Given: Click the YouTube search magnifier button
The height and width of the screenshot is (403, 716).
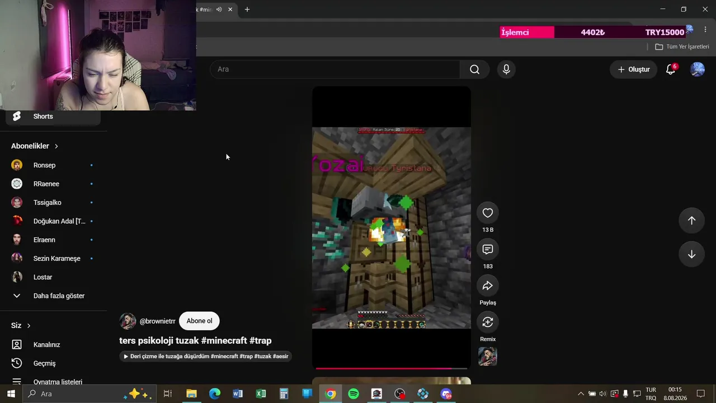Looking at the screenshot, I should click(x=474, y=69).
